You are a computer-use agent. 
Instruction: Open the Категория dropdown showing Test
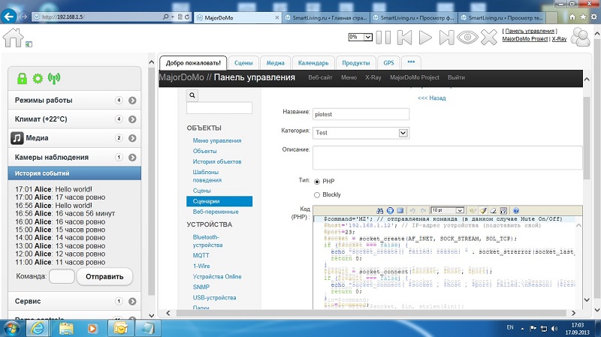361,133
